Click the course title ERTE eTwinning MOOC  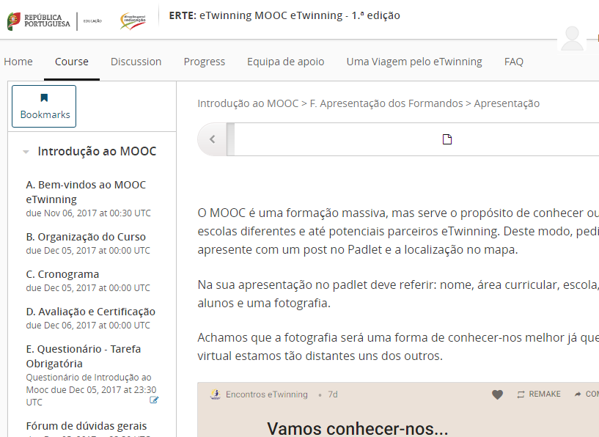pos(284,15)
